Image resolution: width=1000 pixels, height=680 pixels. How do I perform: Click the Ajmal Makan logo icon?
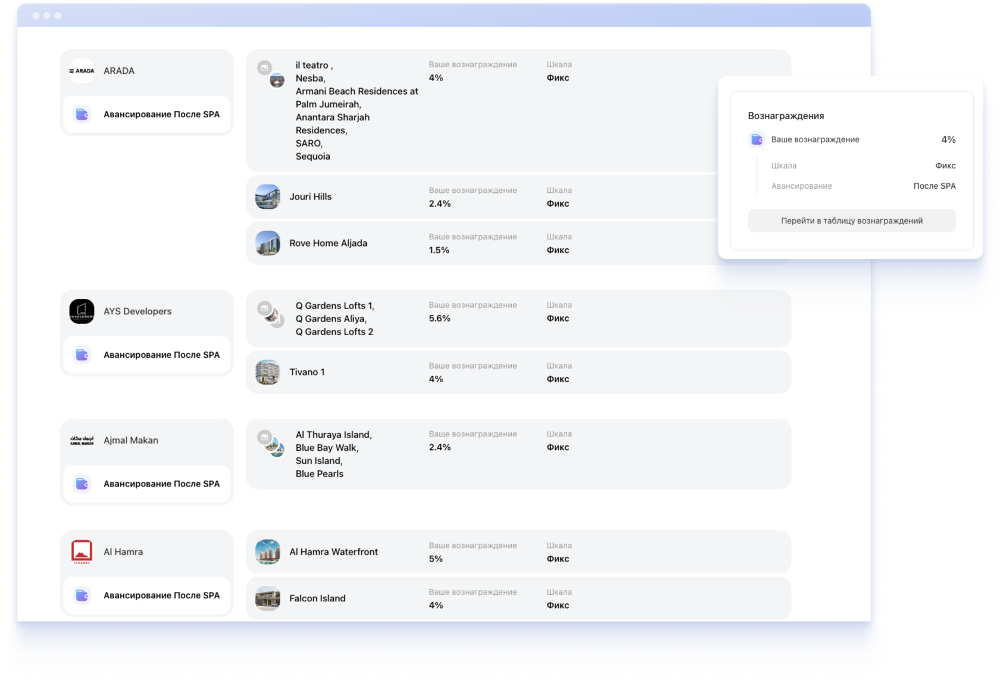[82, 441]
